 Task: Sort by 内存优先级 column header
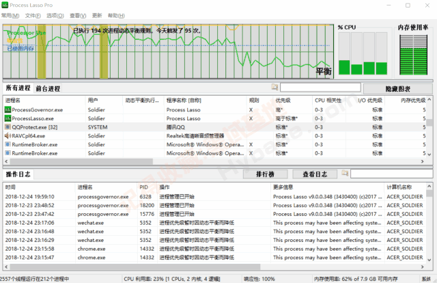406,100
